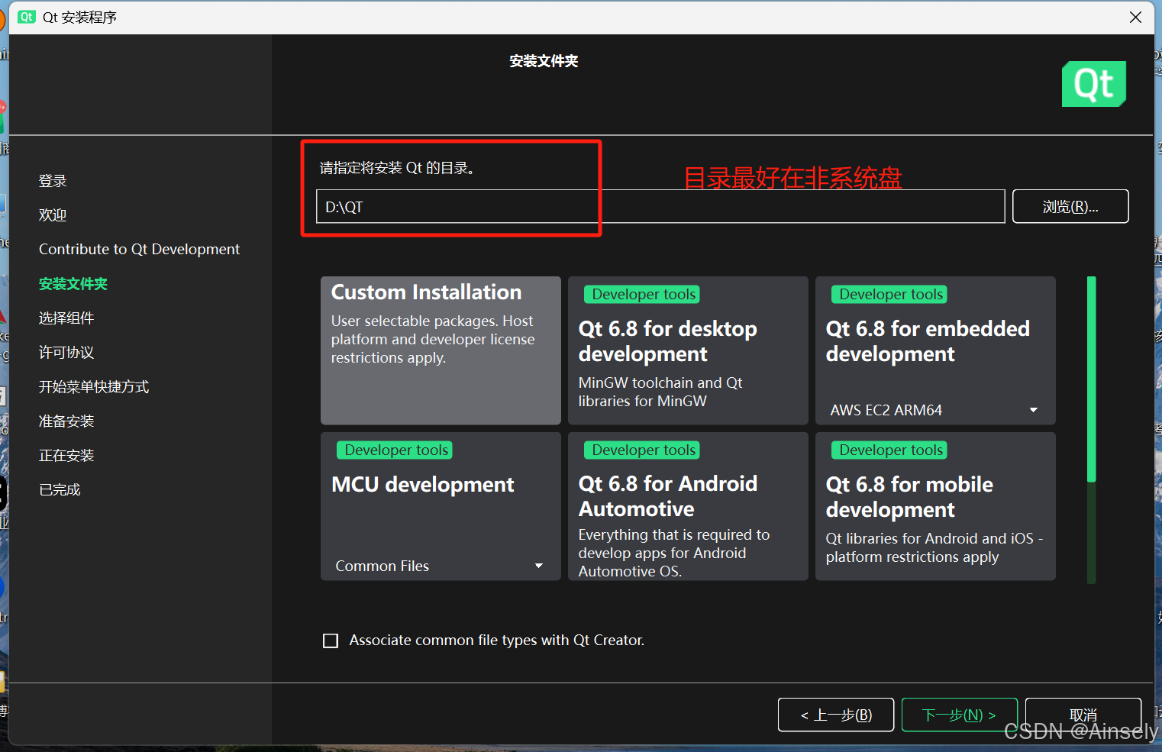1162x752 pixels.
Task: Select the Qt 6.8 for desktop development card
Action: point(688,350)
